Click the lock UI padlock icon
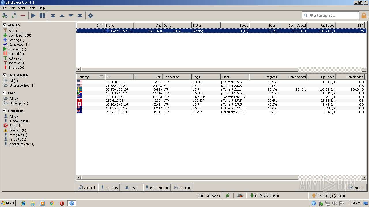Viewport: 369px width, 207px height. (364, 16)
